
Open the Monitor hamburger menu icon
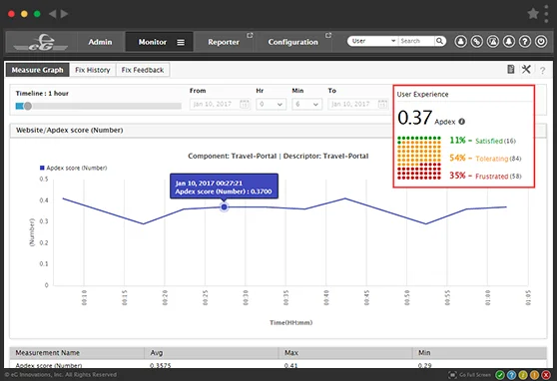pos(181,42)
